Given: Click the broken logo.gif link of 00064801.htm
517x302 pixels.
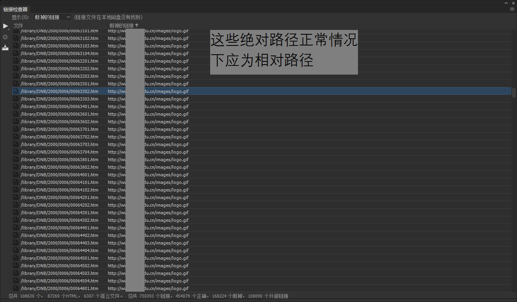Looking at the screenshot, I should (x=148, y=288).
